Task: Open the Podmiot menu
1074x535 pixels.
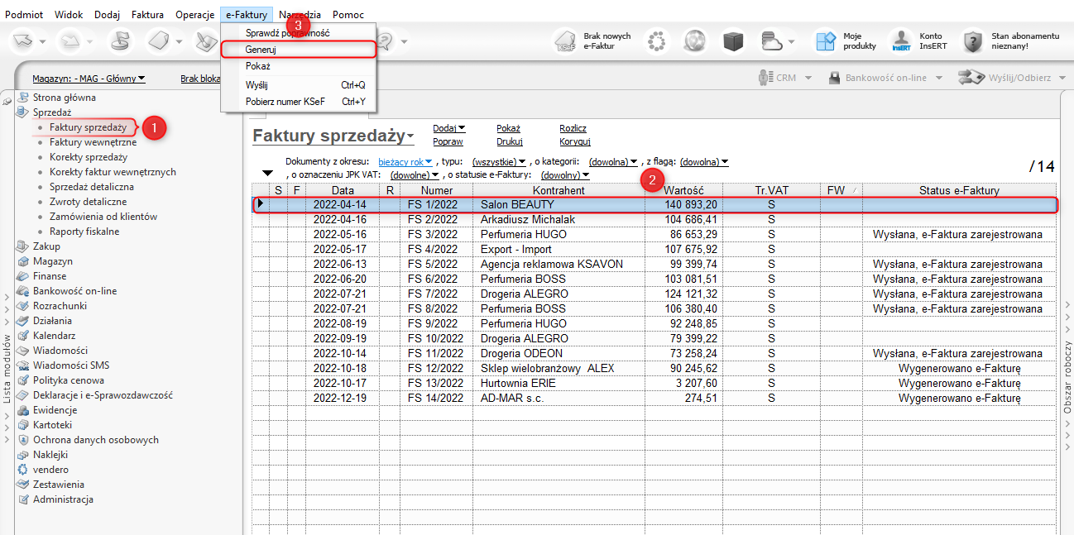Action: (24, 15)
